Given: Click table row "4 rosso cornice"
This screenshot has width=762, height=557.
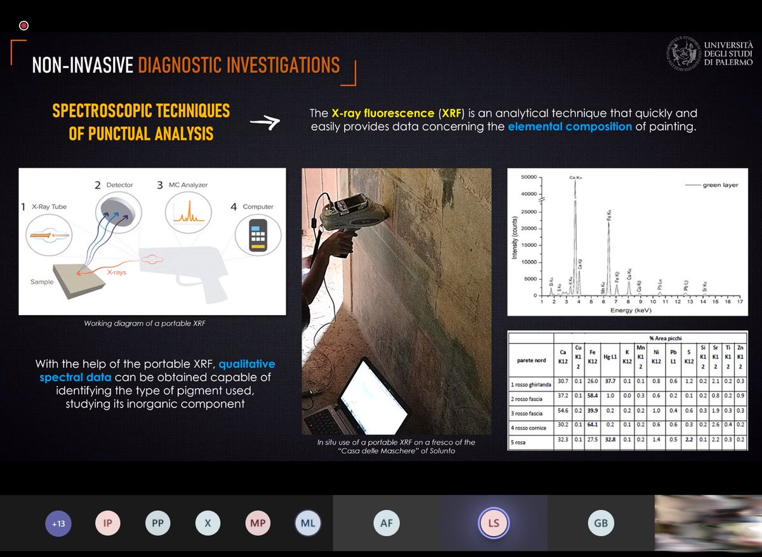Looking at the screenshot, I should 627,426.
